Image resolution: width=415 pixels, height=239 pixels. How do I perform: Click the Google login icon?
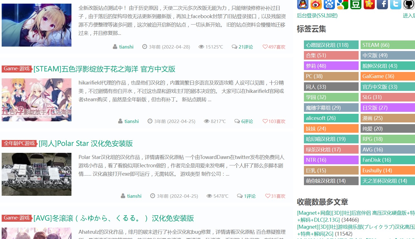(342, 4)
